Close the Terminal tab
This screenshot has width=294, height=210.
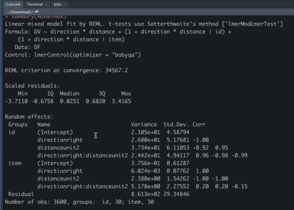(46, 4)
